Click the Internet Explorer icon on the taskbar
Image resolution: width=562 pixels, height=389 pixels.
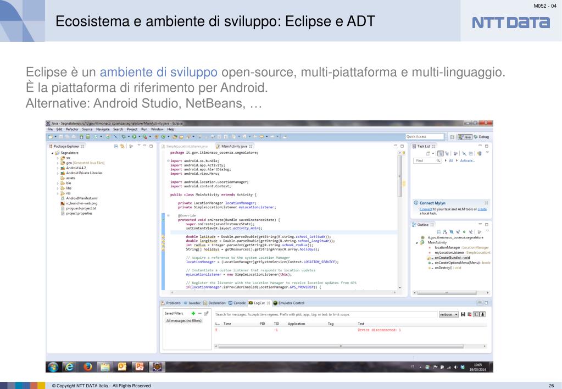pyautogui.click(x=69, y=366)
